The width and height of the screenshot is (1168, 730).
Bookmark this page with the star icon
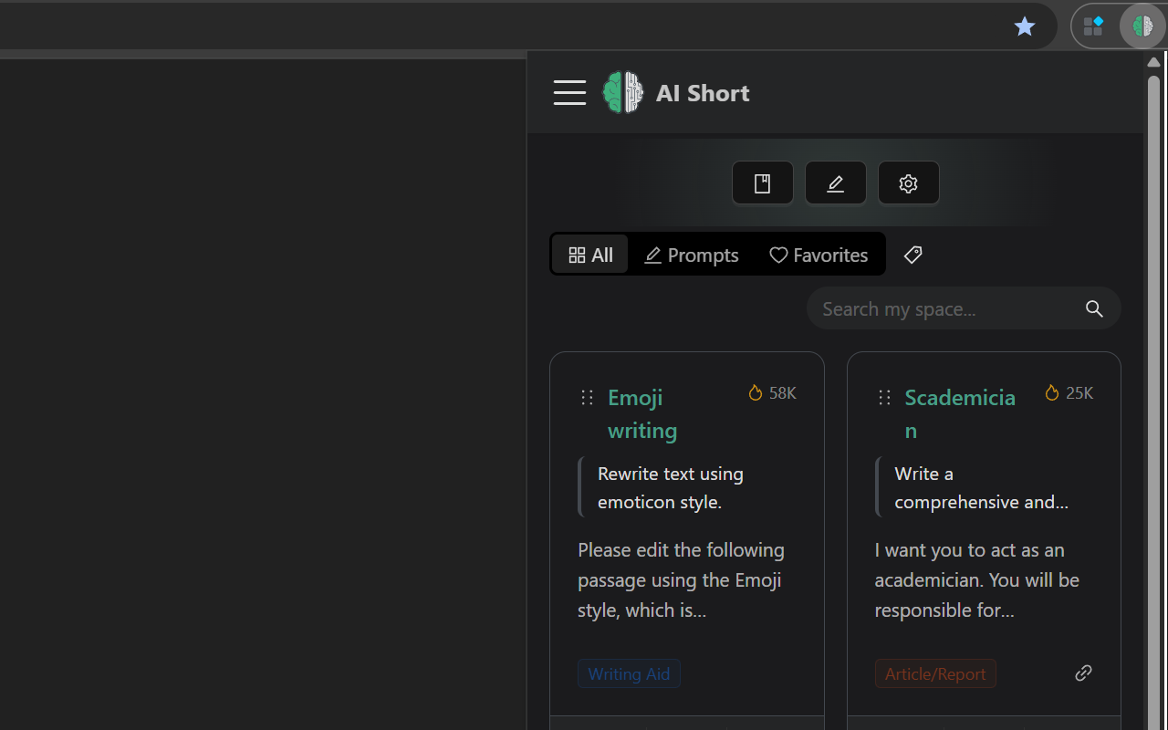click(1025, 26)
